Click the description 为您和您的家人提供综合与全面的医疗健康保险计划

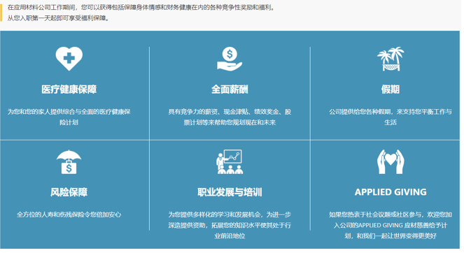pyautogui.click(x=69, y=117)
